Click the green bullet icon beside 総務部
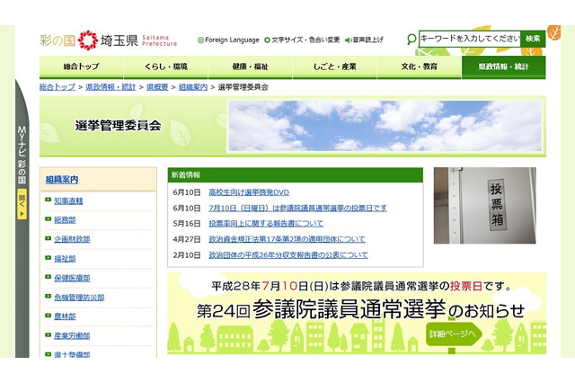 (x=48, y=220)
